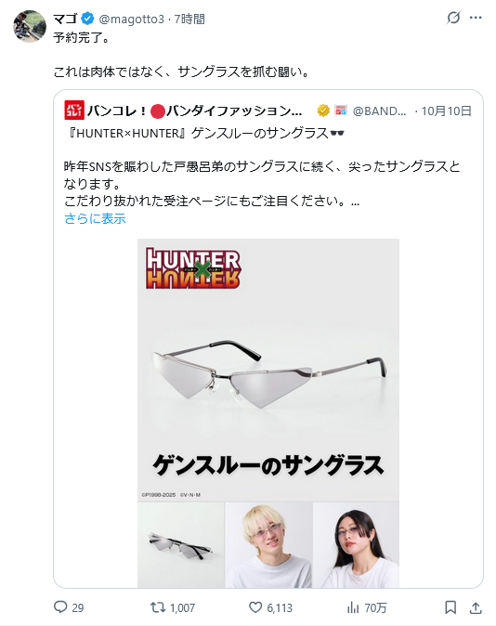496x626 pixels.
Task: Like the post via the heart icon
Action: 255,607
